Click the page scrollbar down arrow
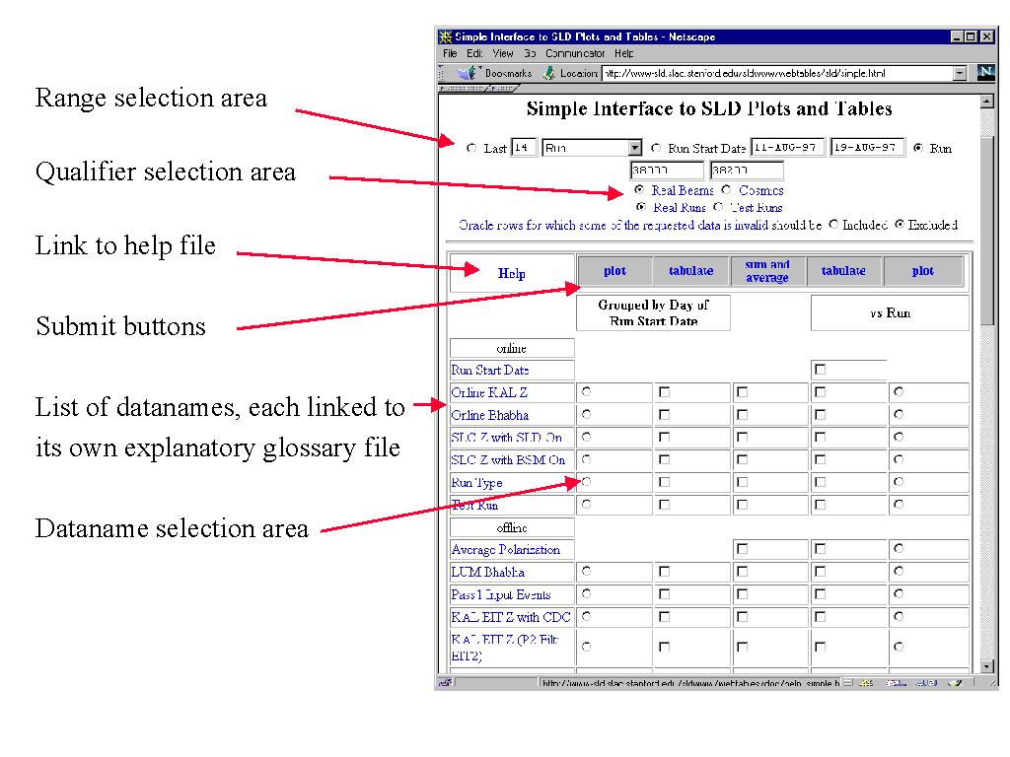 click(x=987, y=665)
